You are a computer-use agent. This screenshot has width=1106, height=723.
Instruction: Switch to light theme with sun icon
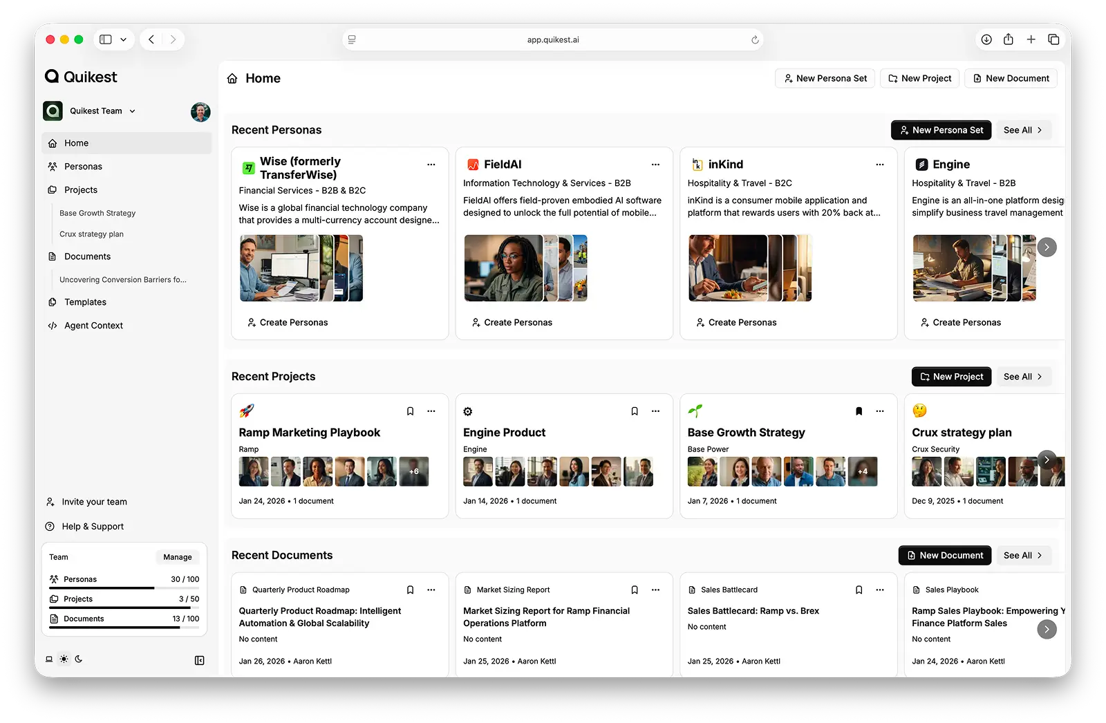64,659
